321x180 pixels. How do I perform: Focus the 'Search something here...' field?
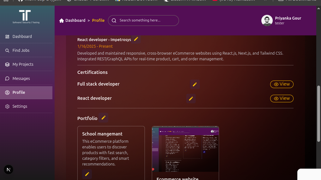[x=147, y=21]
